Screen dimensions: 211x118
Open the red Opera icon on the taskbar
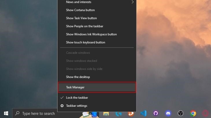click(x=205, y=113)
